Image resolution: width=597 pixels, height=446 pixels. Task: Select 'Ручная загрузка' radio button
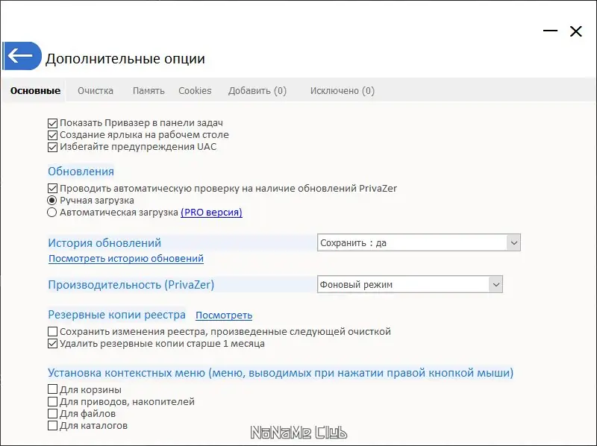52,201
